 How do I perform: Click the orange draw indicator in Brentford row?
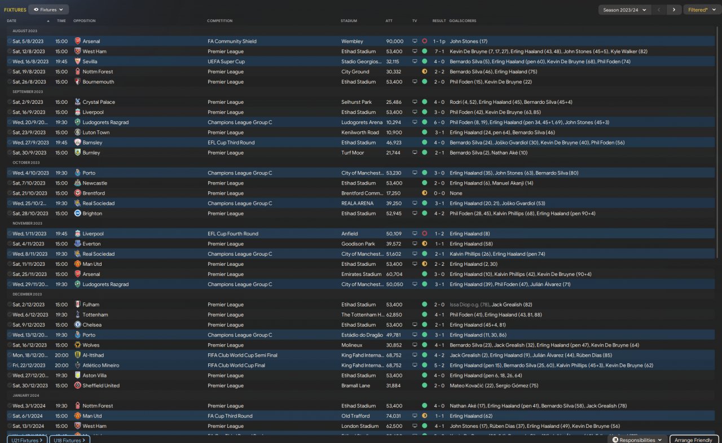pos(424,194)
